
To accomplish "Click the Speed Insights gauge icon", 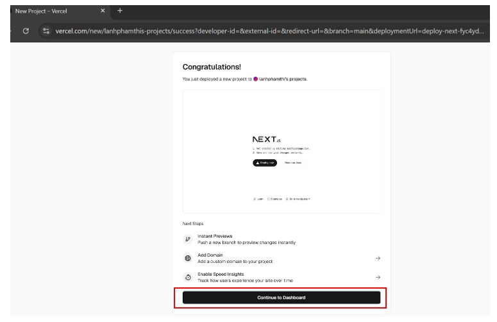I will pos(188,277).
